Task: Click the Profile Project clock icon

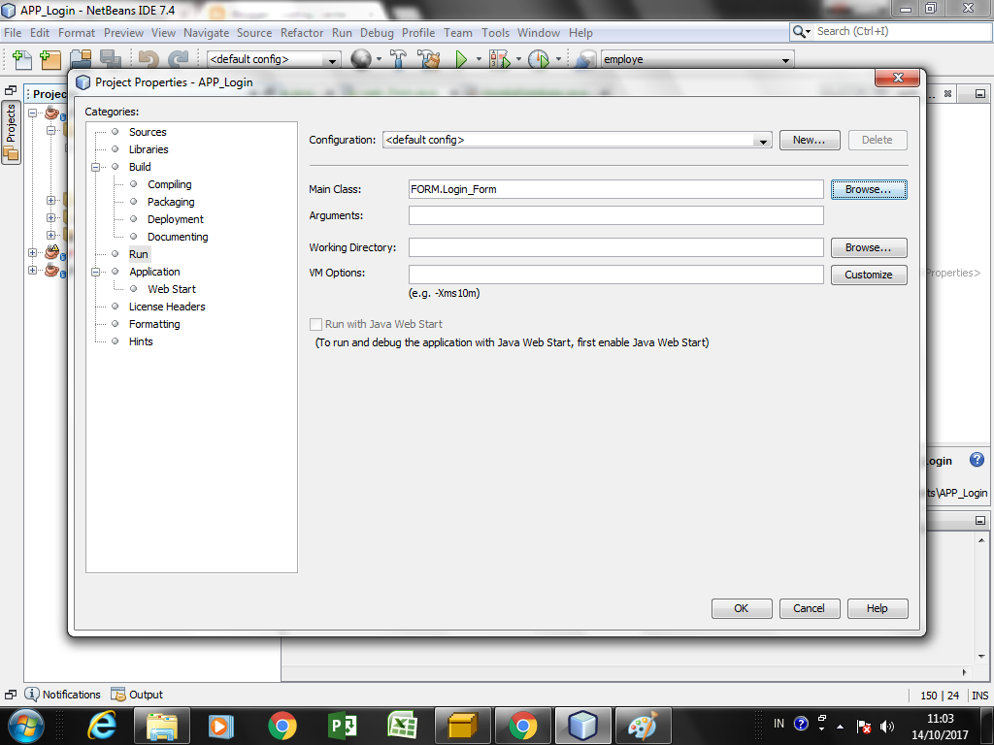Action: (x=539, y=59)
